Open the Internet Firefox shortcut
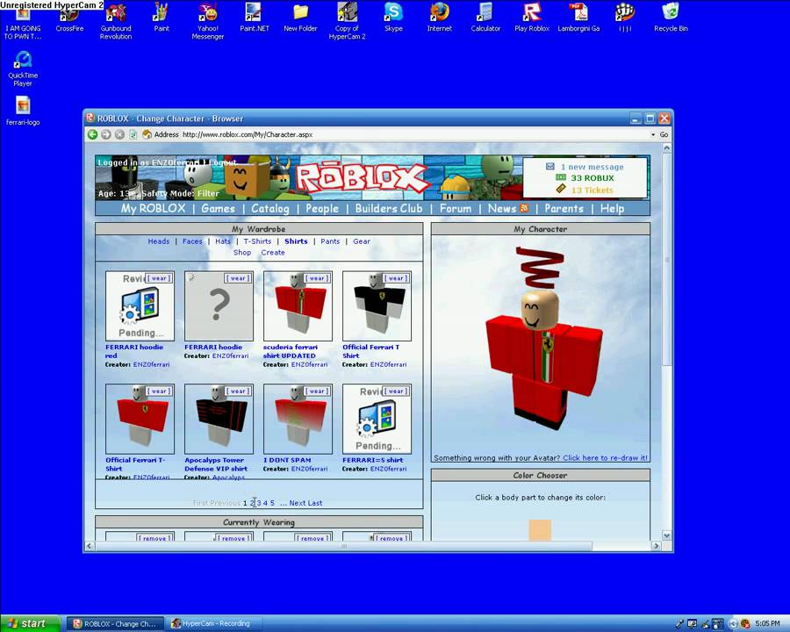790x632 pixels. [440, 16]
